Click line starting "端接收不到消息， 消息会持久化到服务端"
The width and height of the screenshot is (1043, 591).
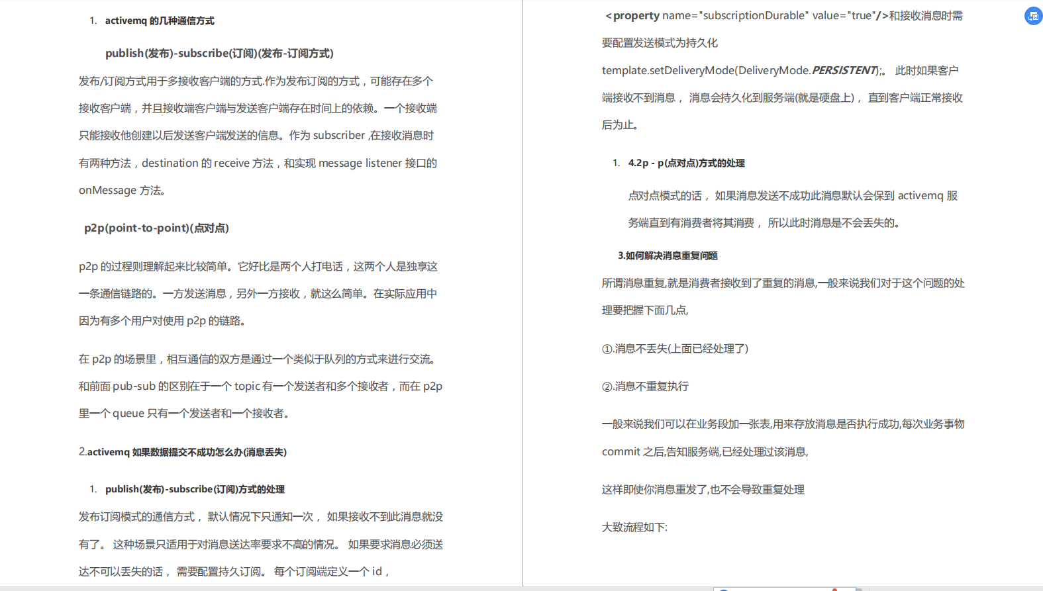(782, 97)
